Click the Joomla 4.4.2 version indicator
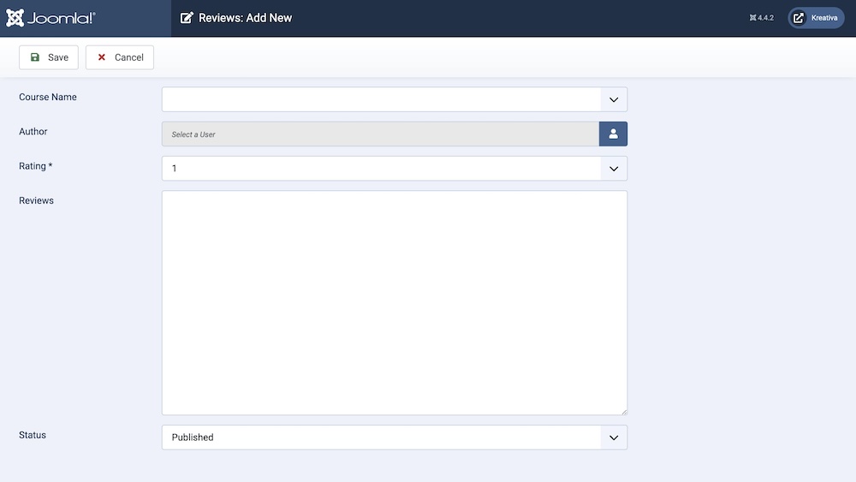 (761, 18)
